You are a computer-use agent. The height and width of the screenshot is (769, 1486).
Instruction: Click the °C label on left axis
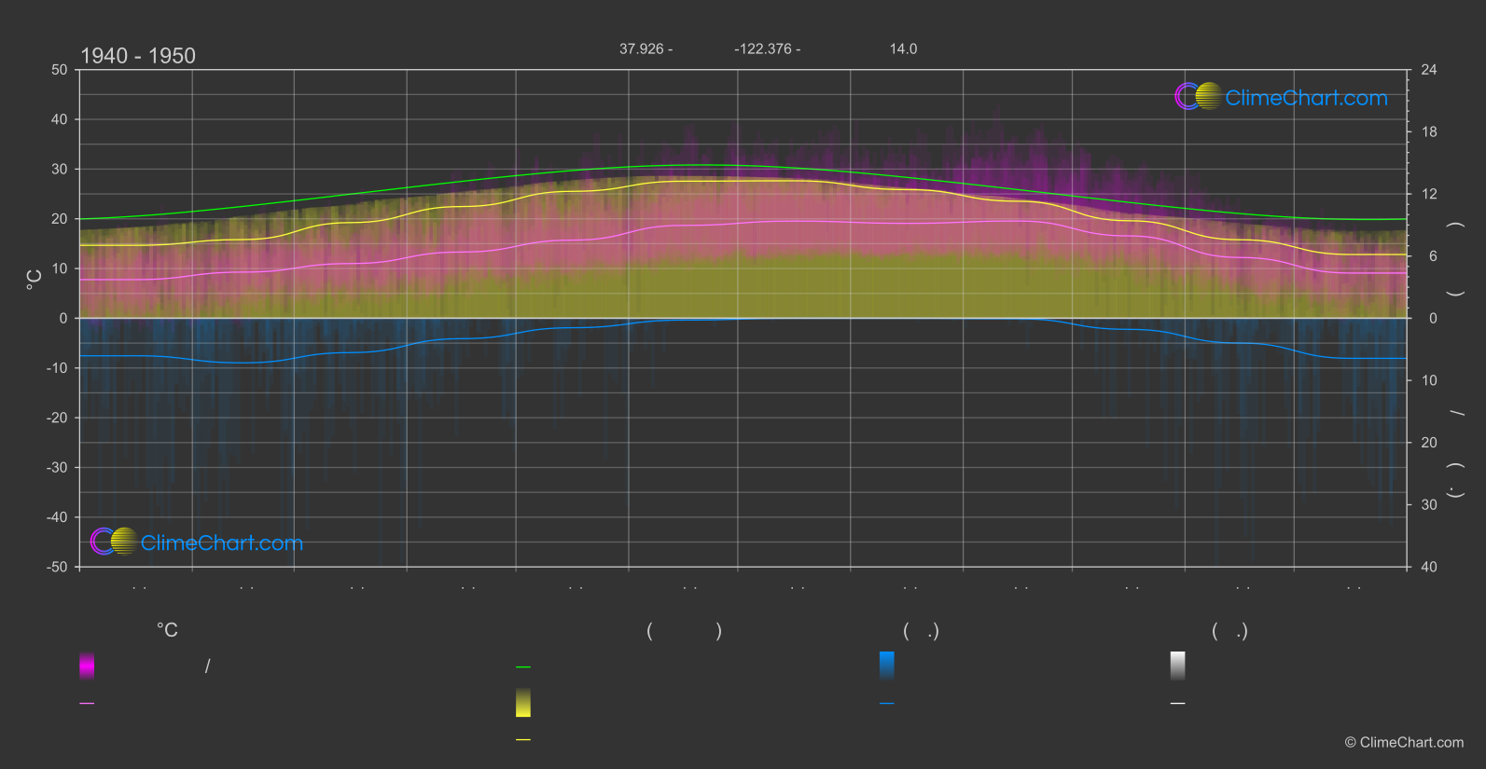point(34,280)
